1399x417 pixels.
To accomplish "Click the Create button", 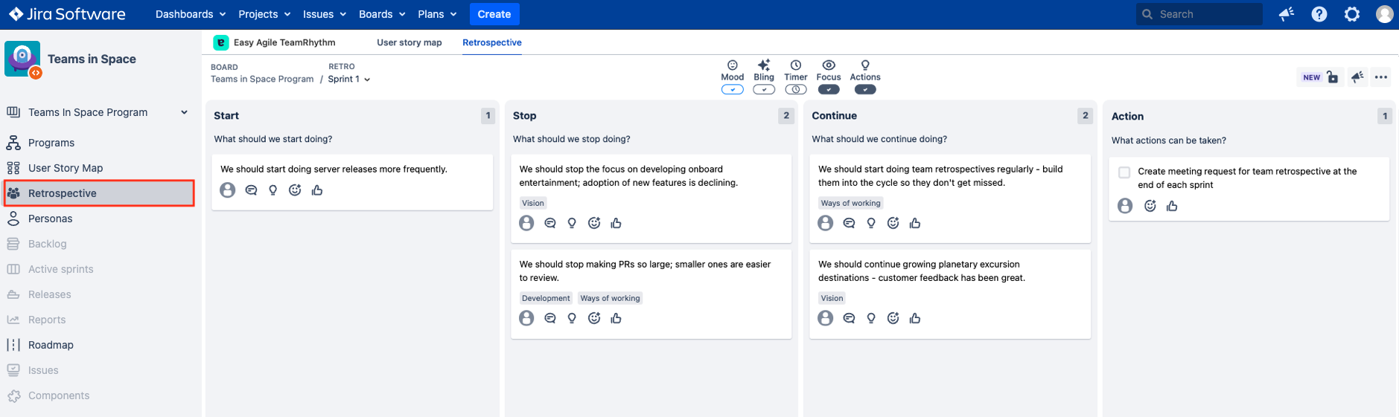I will 494,14.
